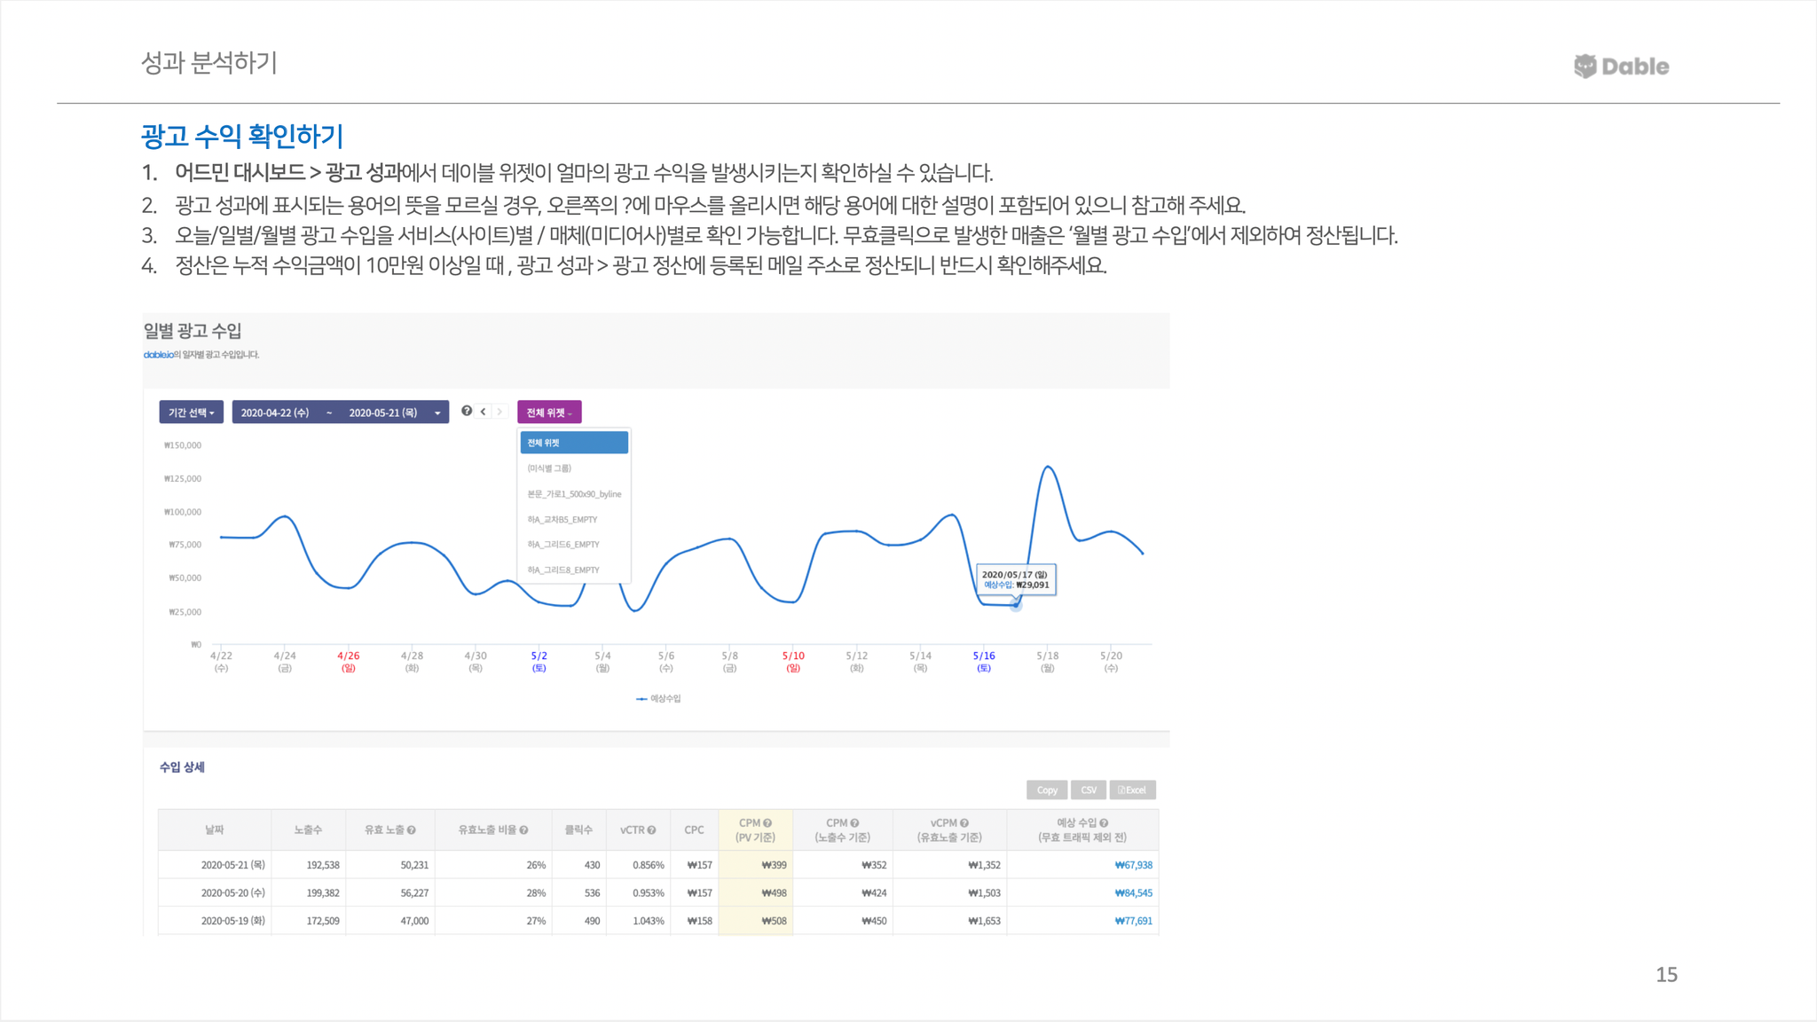Screen dimensions: 1817x1022
Task: Select 하A_그리드6_EMPTY widget option
Action: tap(574, 545)
